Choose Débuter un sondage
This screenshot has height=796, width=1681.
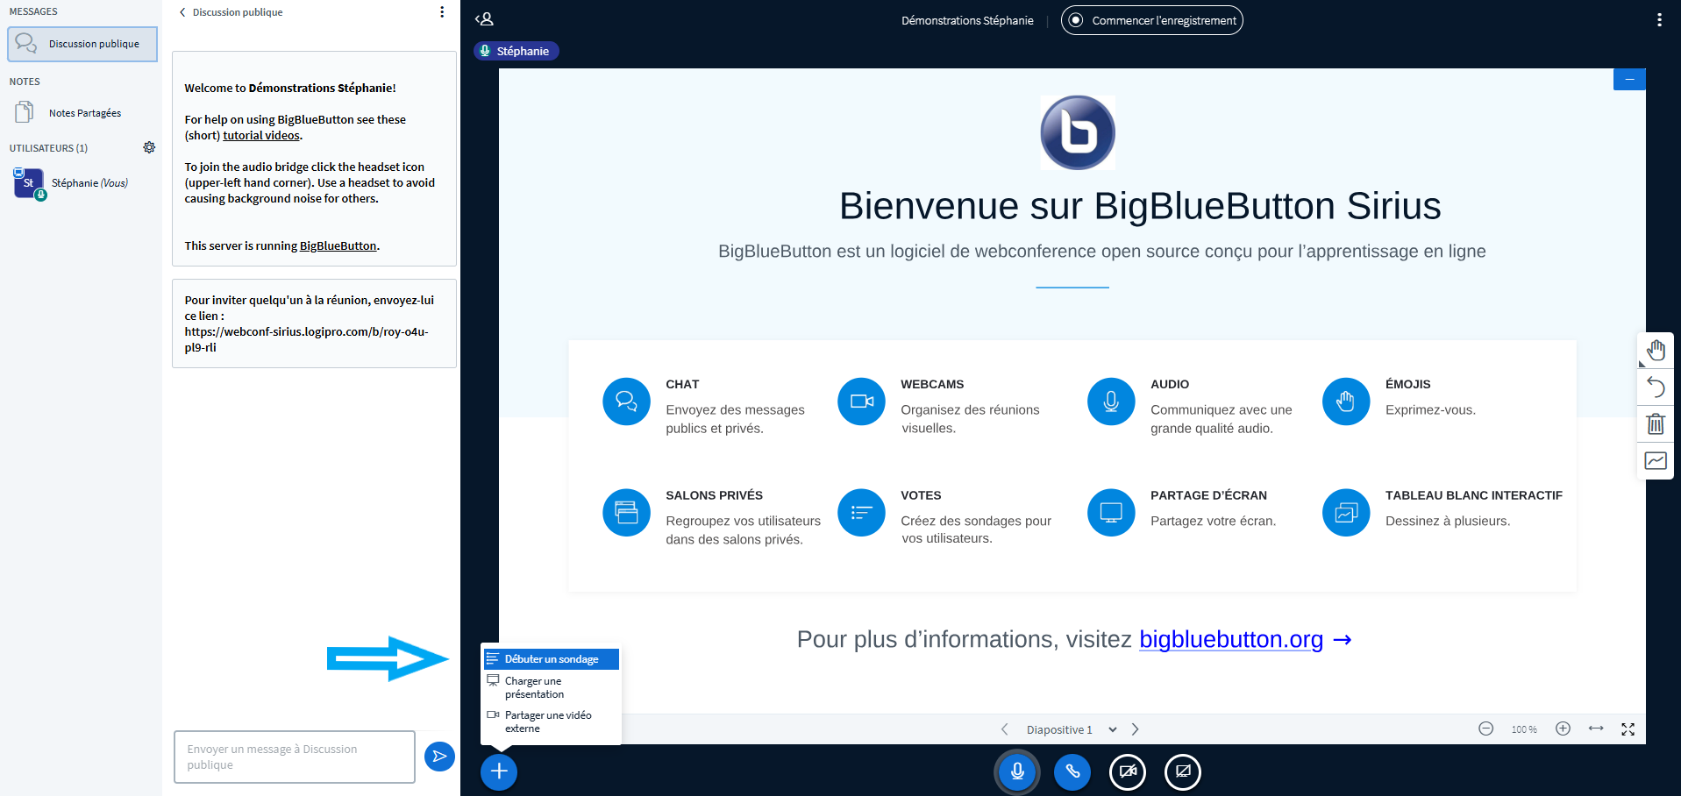[x=551, y=659]
